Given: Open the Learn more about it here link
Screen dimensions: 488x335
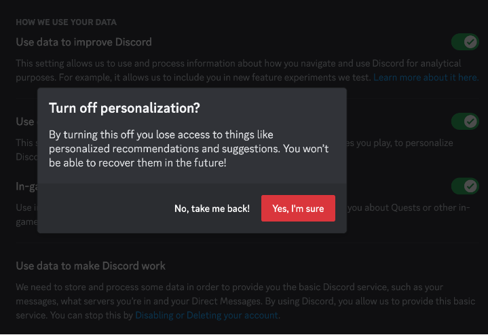Looking at the screenshot, I should pyautogui.click(x=426, y=77).
